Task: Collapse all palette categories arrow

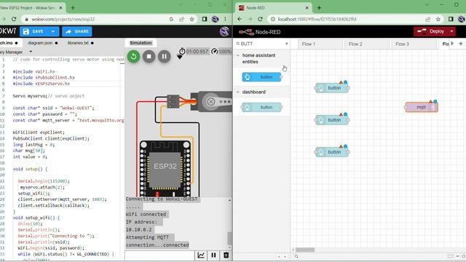Action: pos(279,257)
